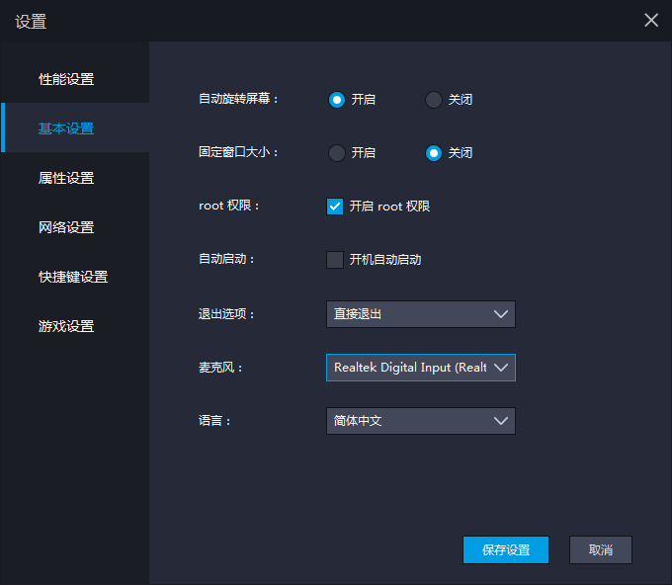Open the 网络设置 tab
This screenshot has height=585, width=672.
coord(66,227)
